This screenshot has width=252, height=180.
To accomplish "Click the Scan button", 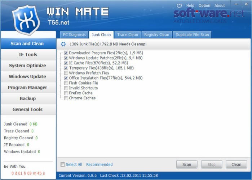I will click(187, 165).
